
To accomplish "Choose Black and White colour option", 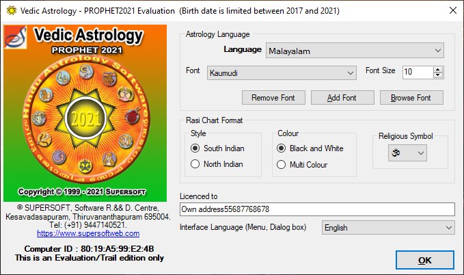I will click(310, 148).
